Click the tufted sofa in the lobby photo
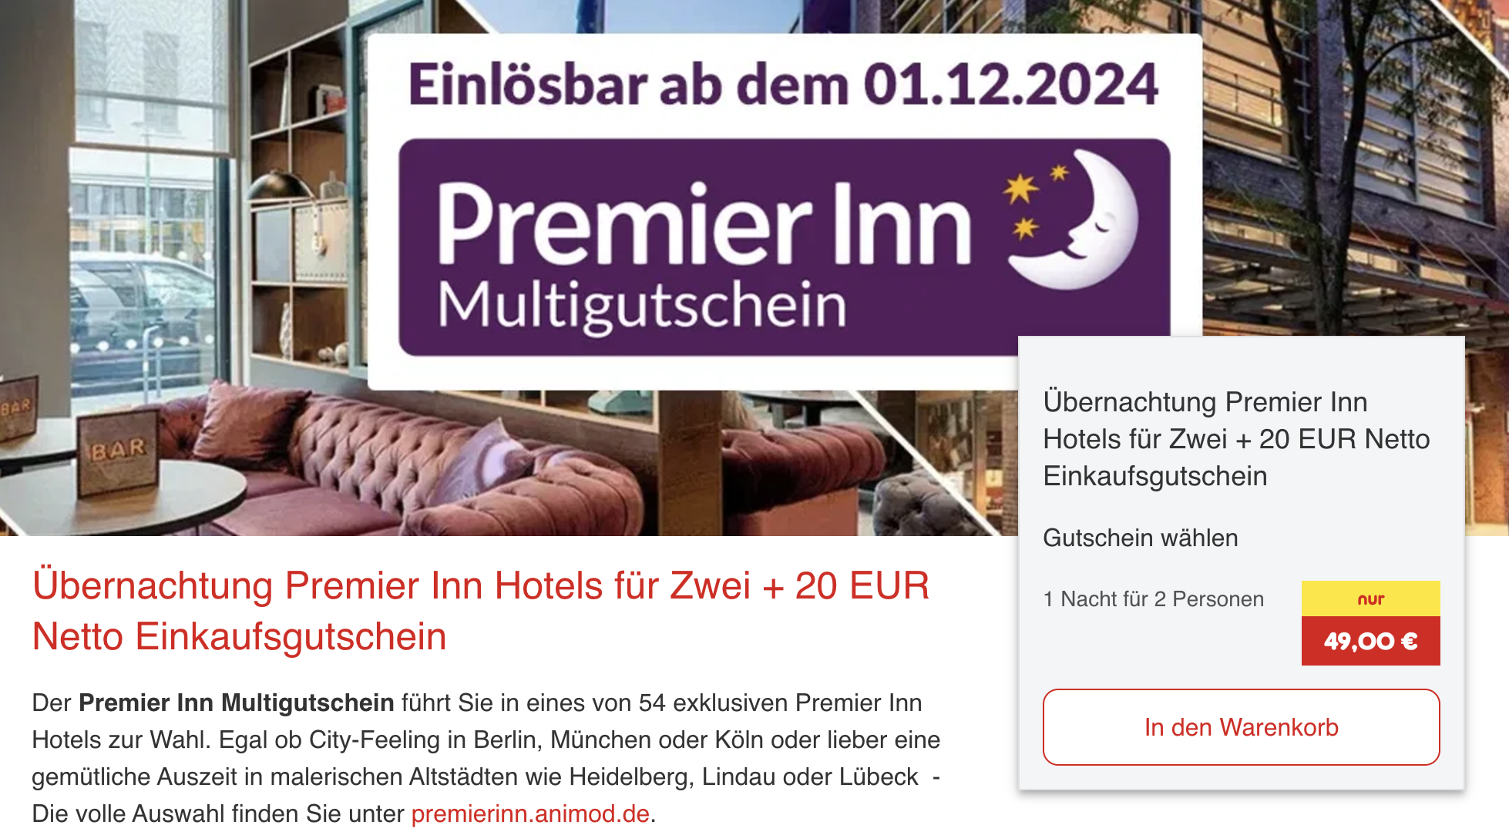The image size is (1509, 835). (x=432, y=462)
